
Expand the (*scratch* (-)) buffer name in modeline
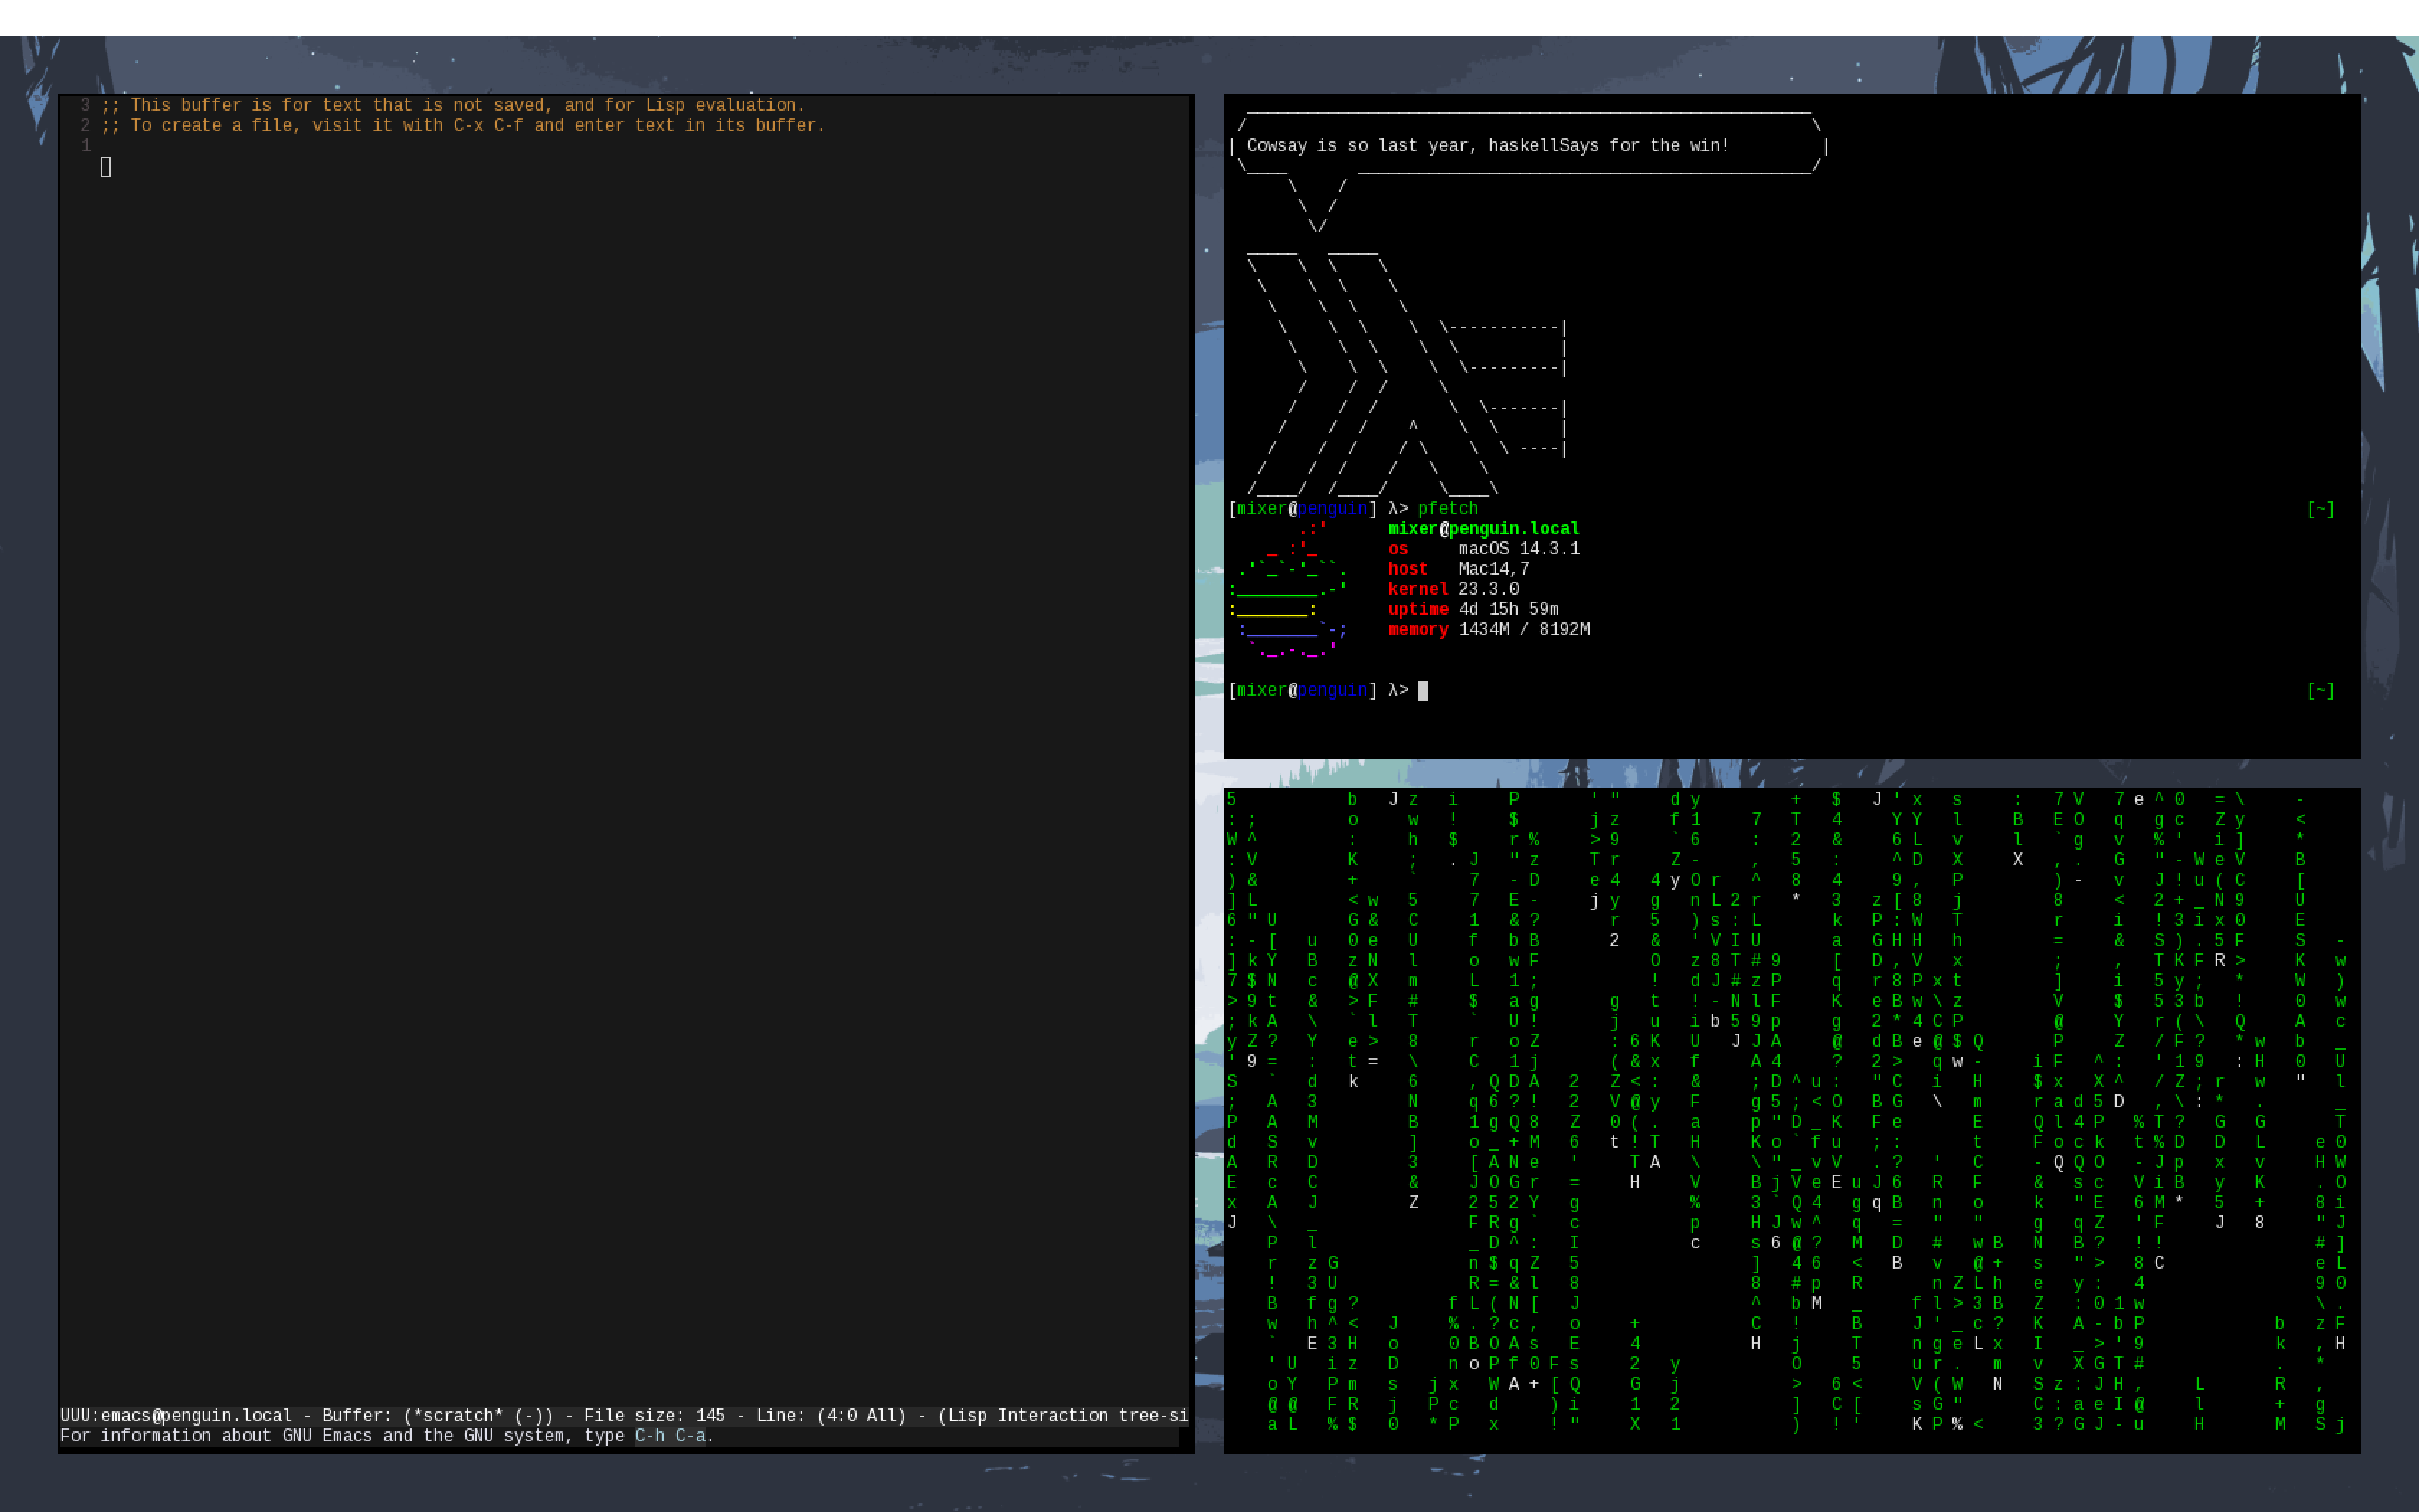(478, 1415)
